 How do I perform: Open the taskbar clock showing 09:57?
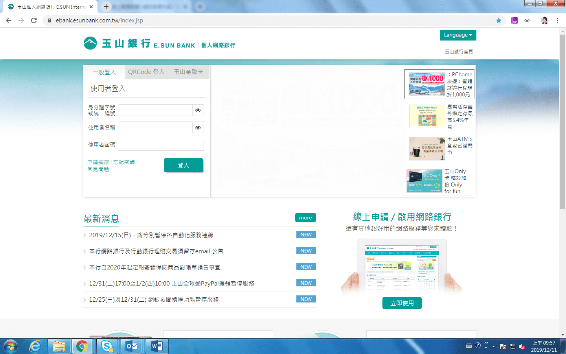(x=544, y=346)
